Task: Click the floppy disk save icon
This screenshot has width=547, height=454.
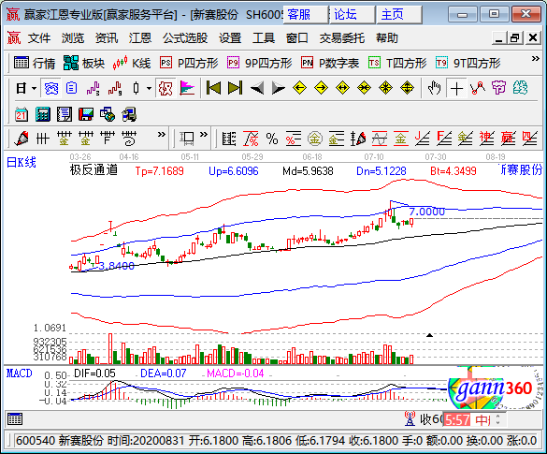Action: click(x=86, y=114)
